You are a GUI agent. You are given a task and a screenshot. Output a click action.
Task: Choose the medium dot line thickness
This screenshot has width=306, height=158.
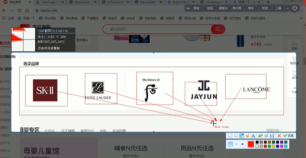(x=236, y=144)
